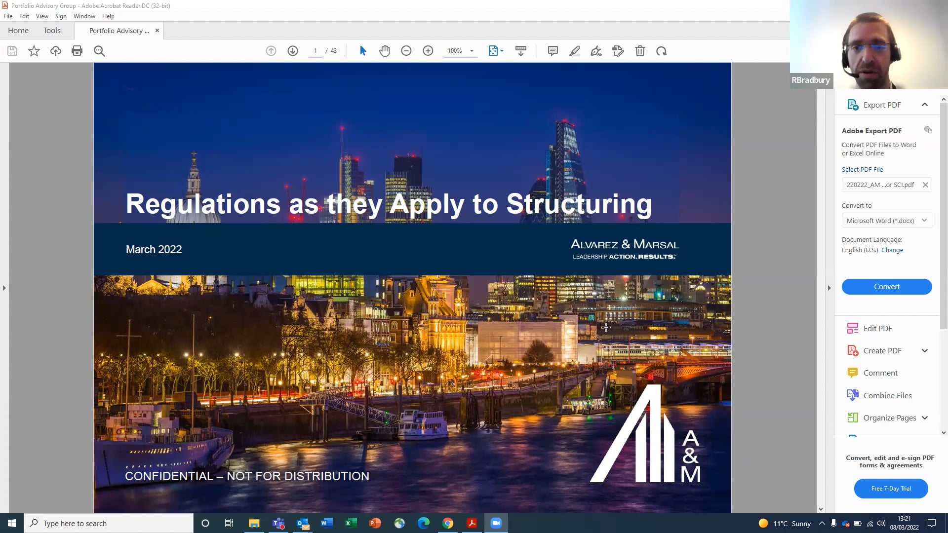The image size is (948, 533).
Task: Click the page number input field
Action: (x=315, y=51)
